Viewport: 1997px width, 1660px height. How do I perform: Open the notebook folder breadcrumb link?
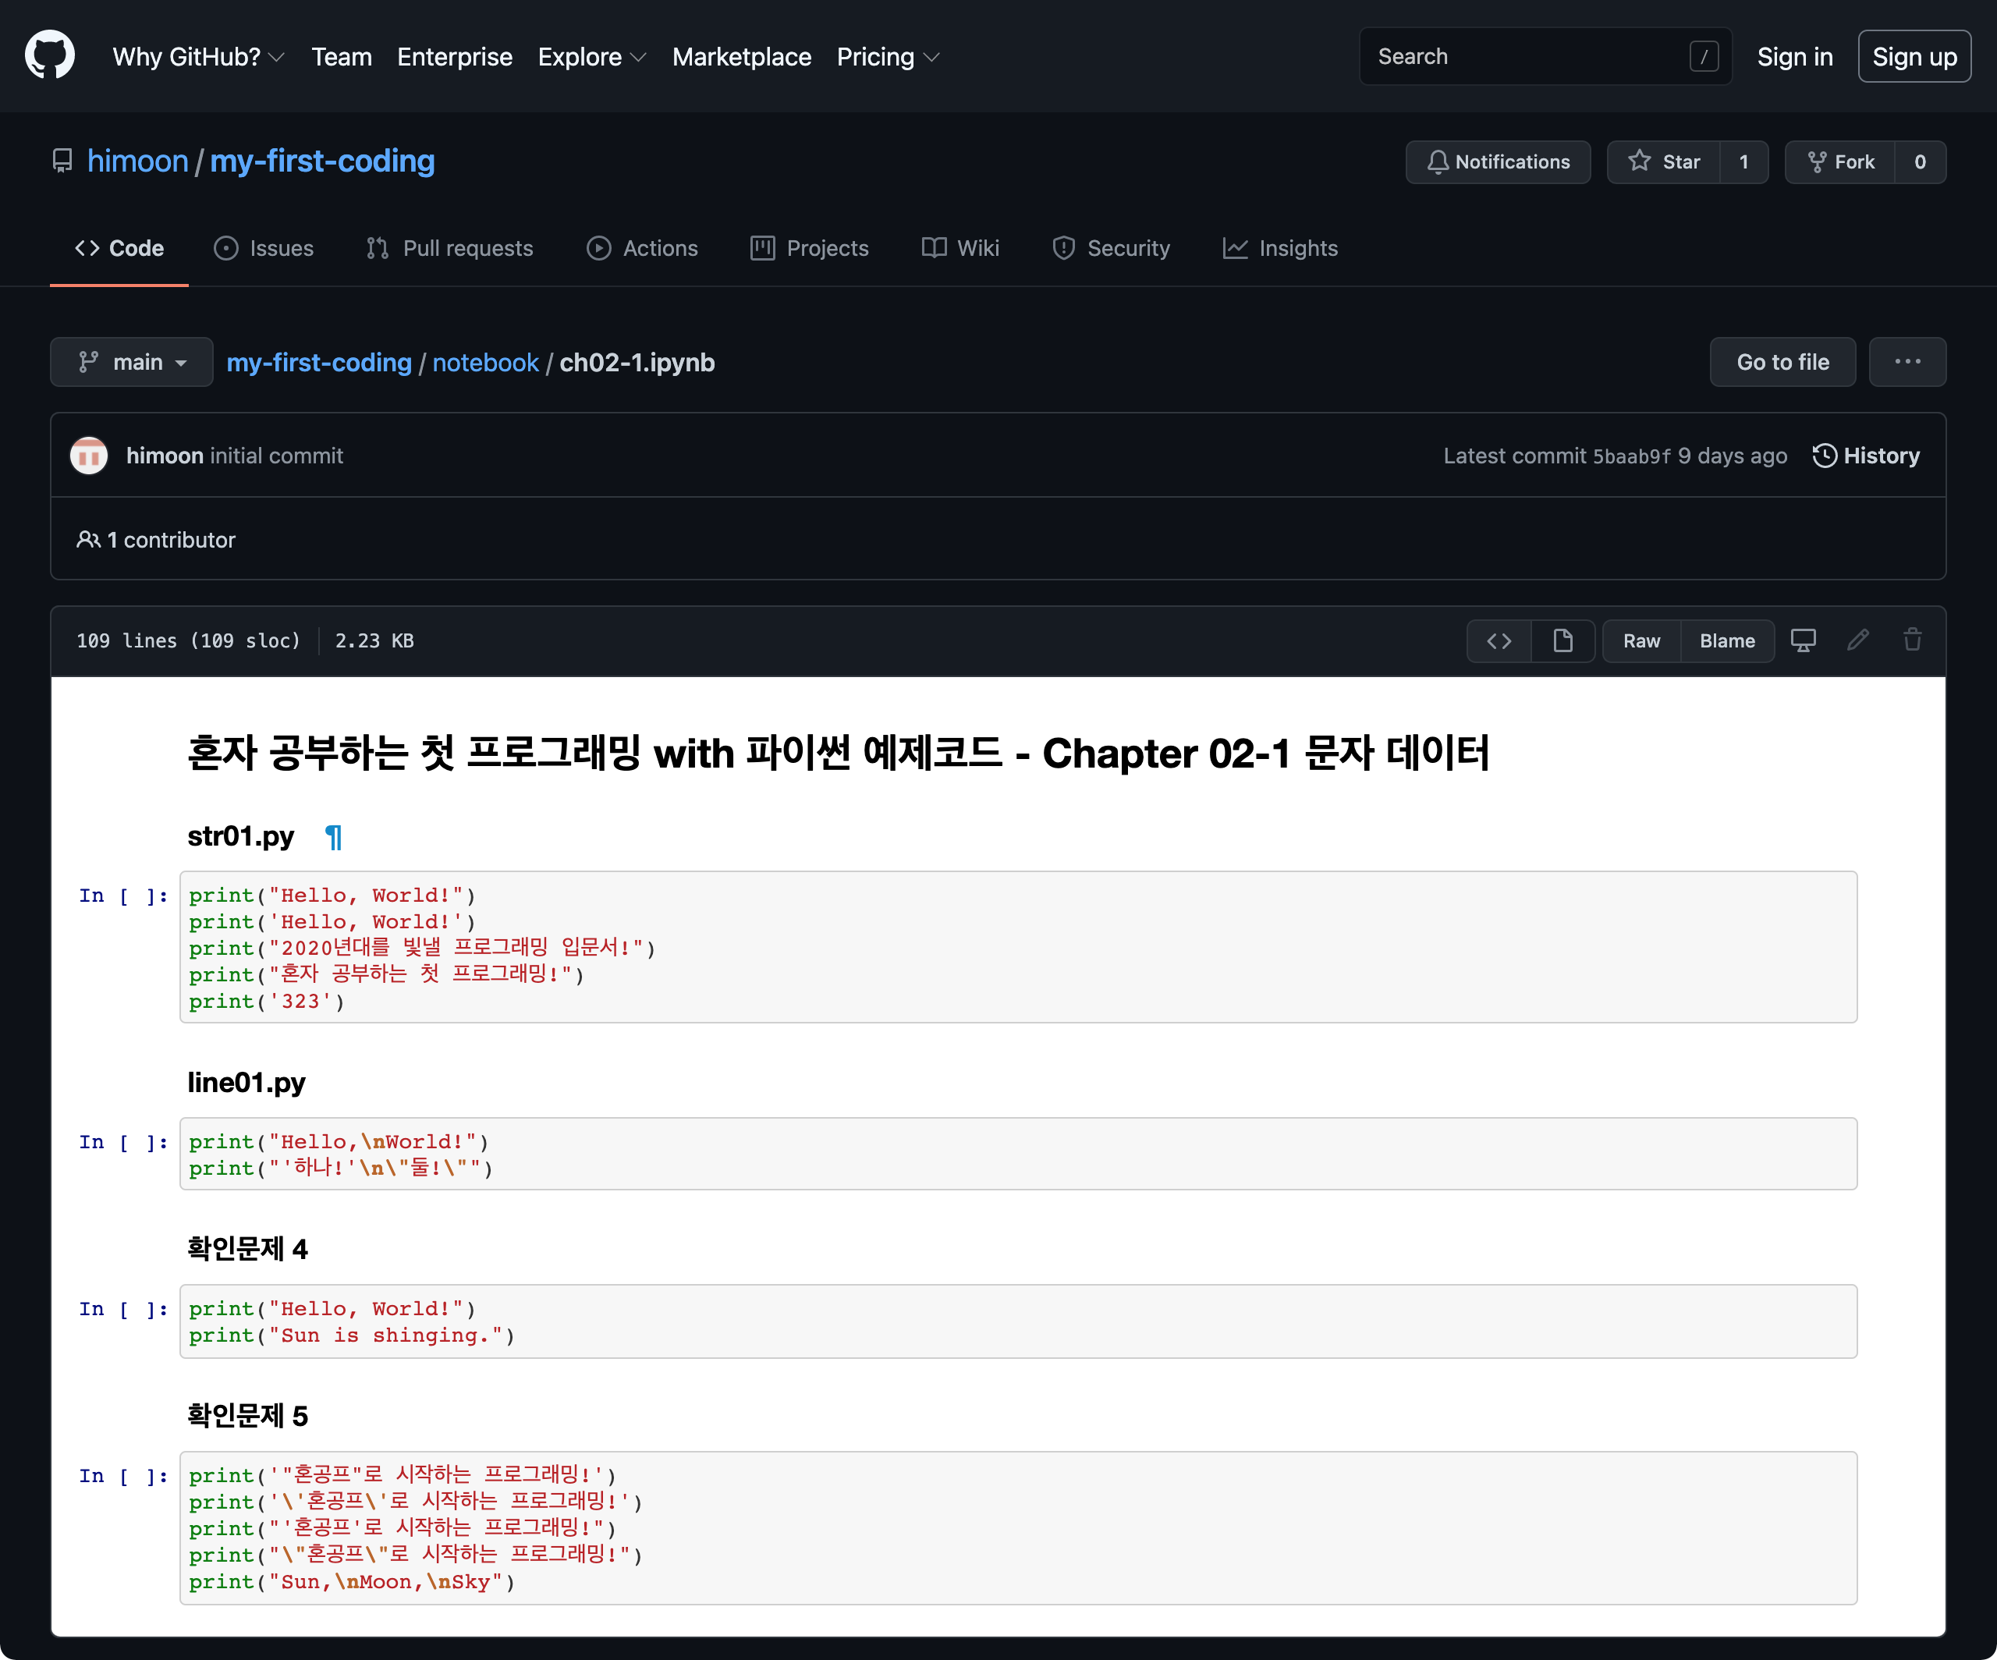485,362
